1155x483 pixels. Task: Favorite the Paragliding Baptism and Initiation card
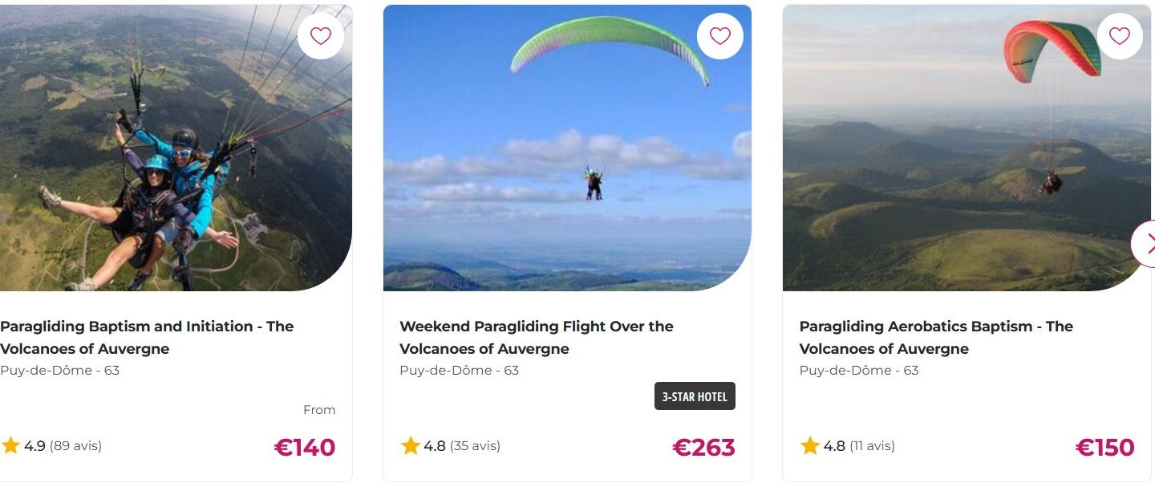321,36
